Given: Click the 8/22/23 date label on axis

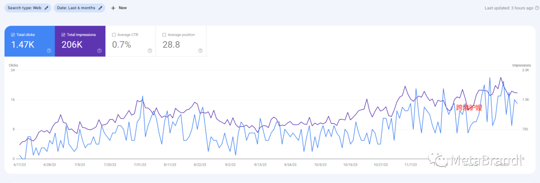Looking at the screenshot, I should point(200,165).
